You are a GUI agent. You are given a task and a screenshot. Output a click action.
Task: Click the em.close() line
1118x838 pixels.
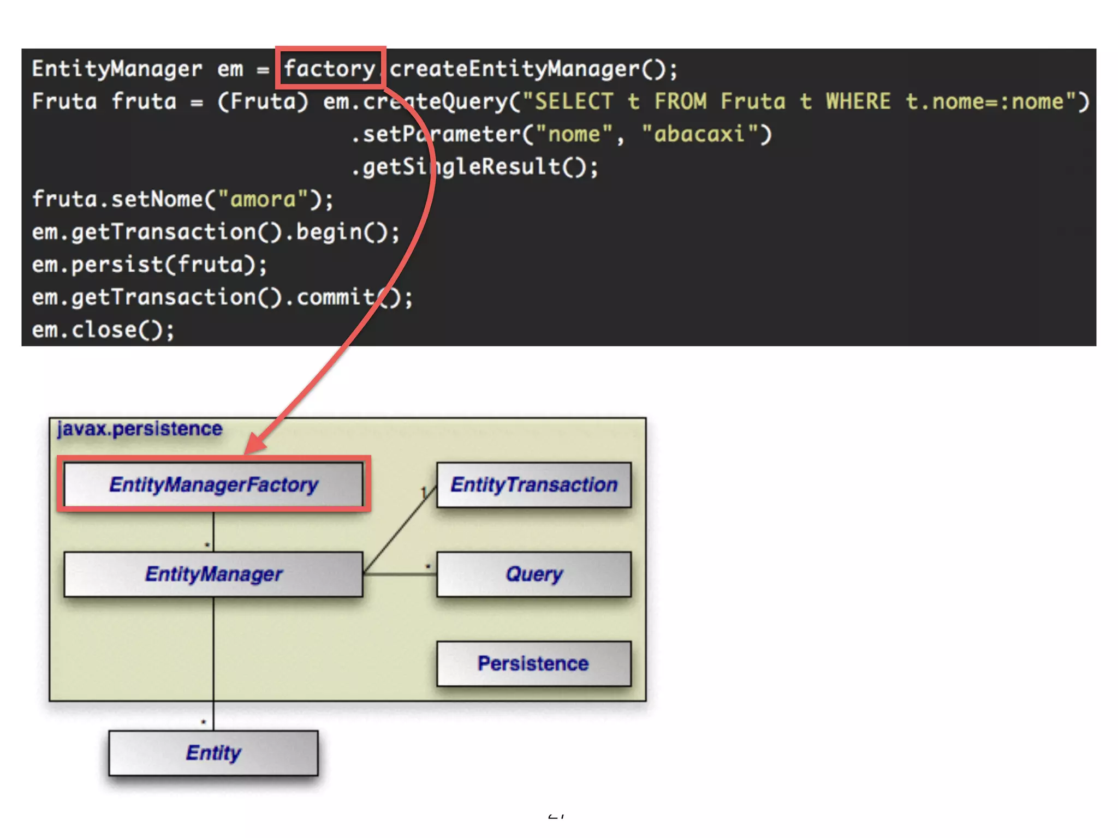(103, 330)
